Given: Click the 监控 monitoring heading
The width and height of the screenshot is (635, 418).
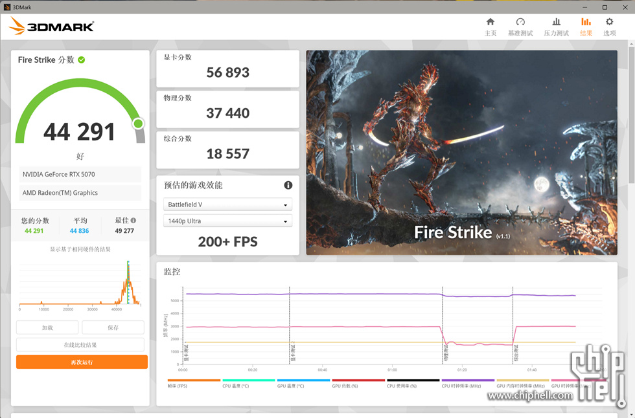Looking at the screenshot, I should (172, 272).
